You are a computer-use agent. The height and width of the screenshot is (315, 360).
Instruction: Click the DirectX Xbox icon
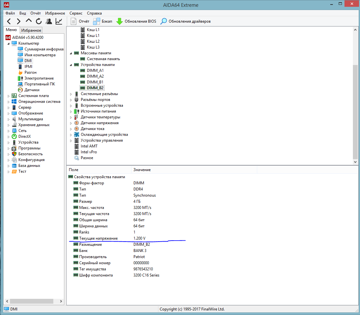14,136
